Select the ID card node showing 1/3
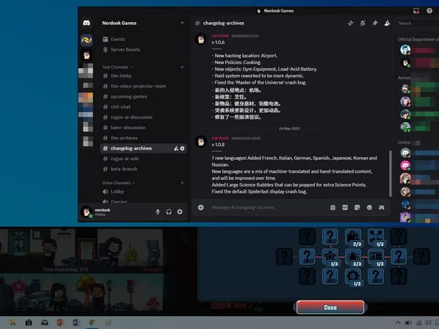 pyautogui.click(x=376, y=256)
